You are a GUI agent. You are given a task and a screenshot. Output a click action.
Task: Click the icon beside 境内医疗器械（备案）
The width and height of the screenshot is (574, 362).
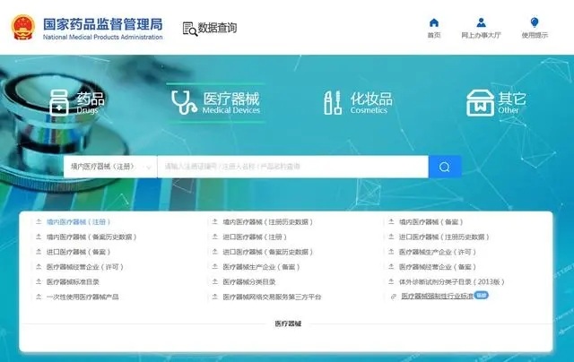coord(391,221)
